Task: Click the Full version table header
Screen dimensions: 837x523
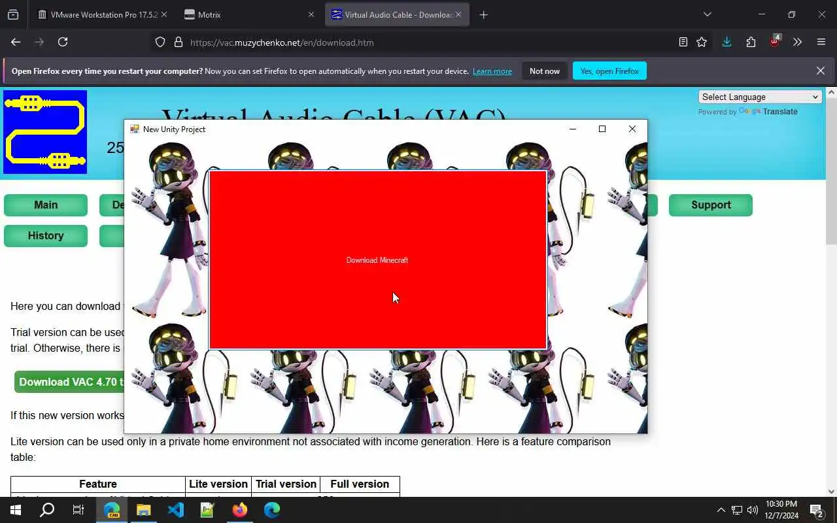Action: tap(360, 484)
